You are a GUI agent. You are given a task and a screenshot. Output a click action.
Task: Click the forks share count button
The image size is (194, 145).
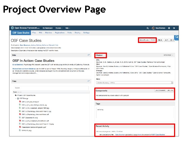pyautogui.click(x=172, y=40)
